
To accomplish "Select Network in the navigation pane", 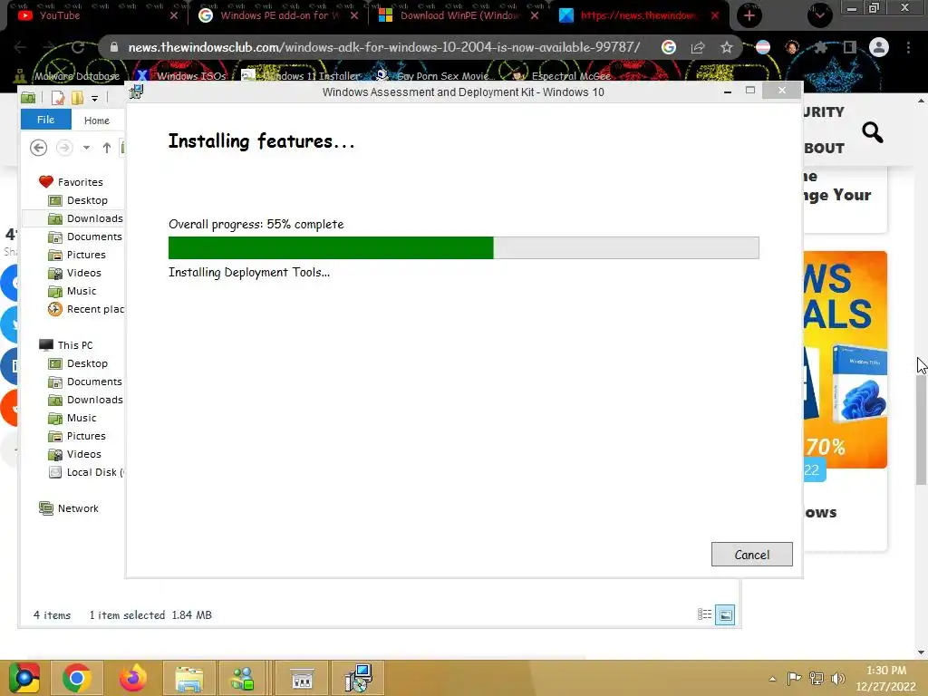I will [x=69, y=508].
